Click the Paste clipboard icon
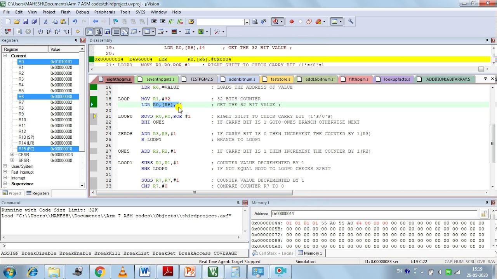 63,22
